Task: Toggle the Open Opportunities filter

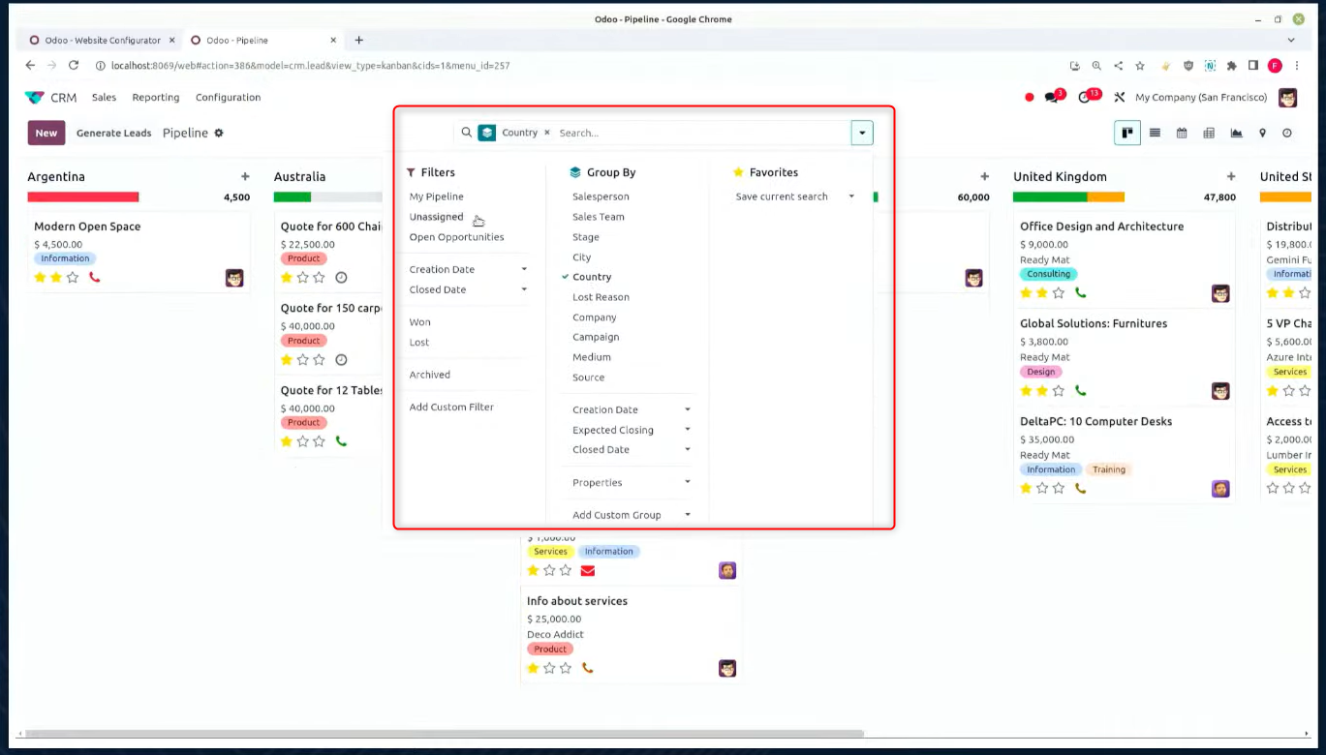Action: pyautogui.click(x=456, y=237)
